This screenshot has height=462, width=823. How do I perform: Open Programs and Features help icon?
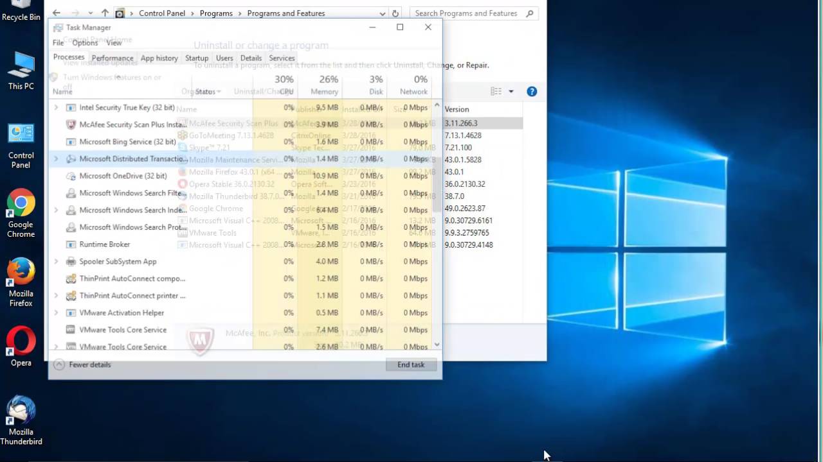coord(532,92)
